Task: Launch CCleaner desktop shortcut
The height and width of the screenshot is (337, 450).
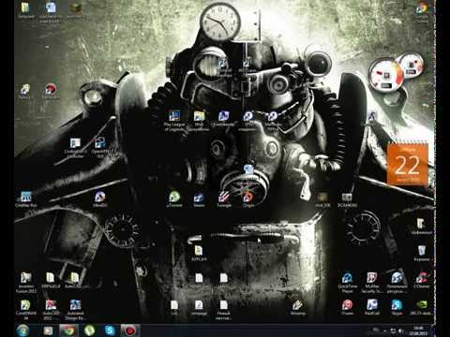Action: (422, 280)
